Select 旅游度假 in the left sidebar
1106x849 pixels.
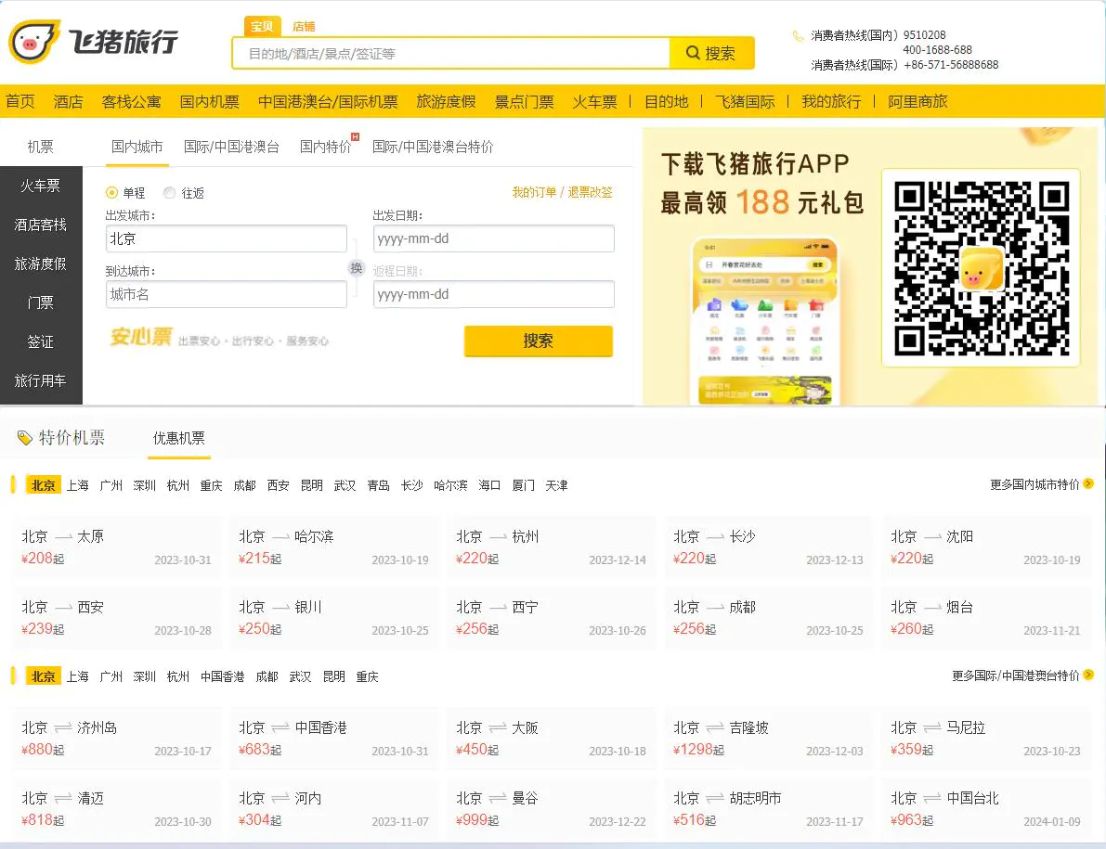[40, 264]
